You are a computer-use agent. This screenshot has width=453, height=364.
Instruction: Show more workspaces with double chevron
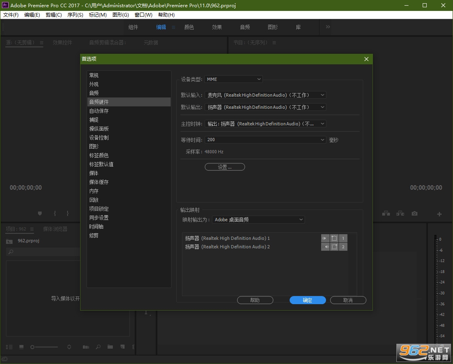click(x=328, y=27)
